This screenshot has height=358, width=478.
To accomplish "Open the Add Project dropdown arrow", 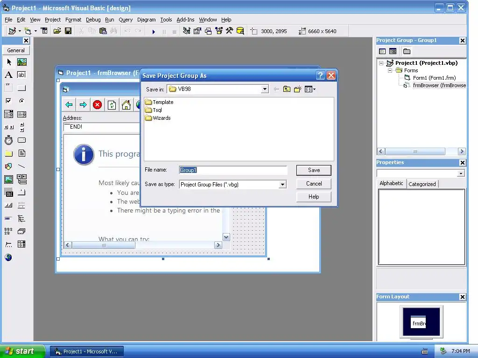I will pos(20,31).
